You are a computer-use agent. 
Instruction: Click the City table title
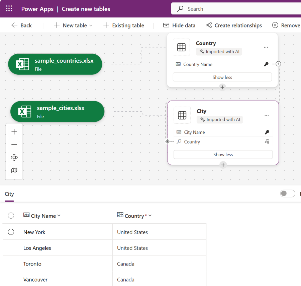click(201, 111)
